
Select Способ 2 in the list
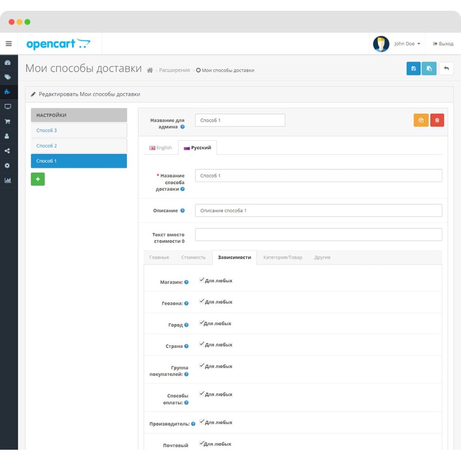point(79,146)
